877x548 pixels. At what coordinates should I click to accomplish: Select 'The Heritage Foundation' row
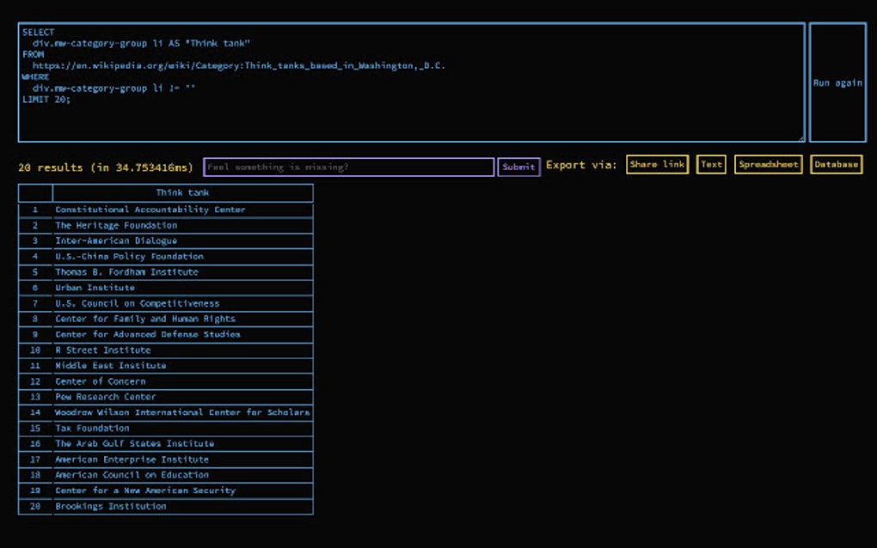point(166,225)
